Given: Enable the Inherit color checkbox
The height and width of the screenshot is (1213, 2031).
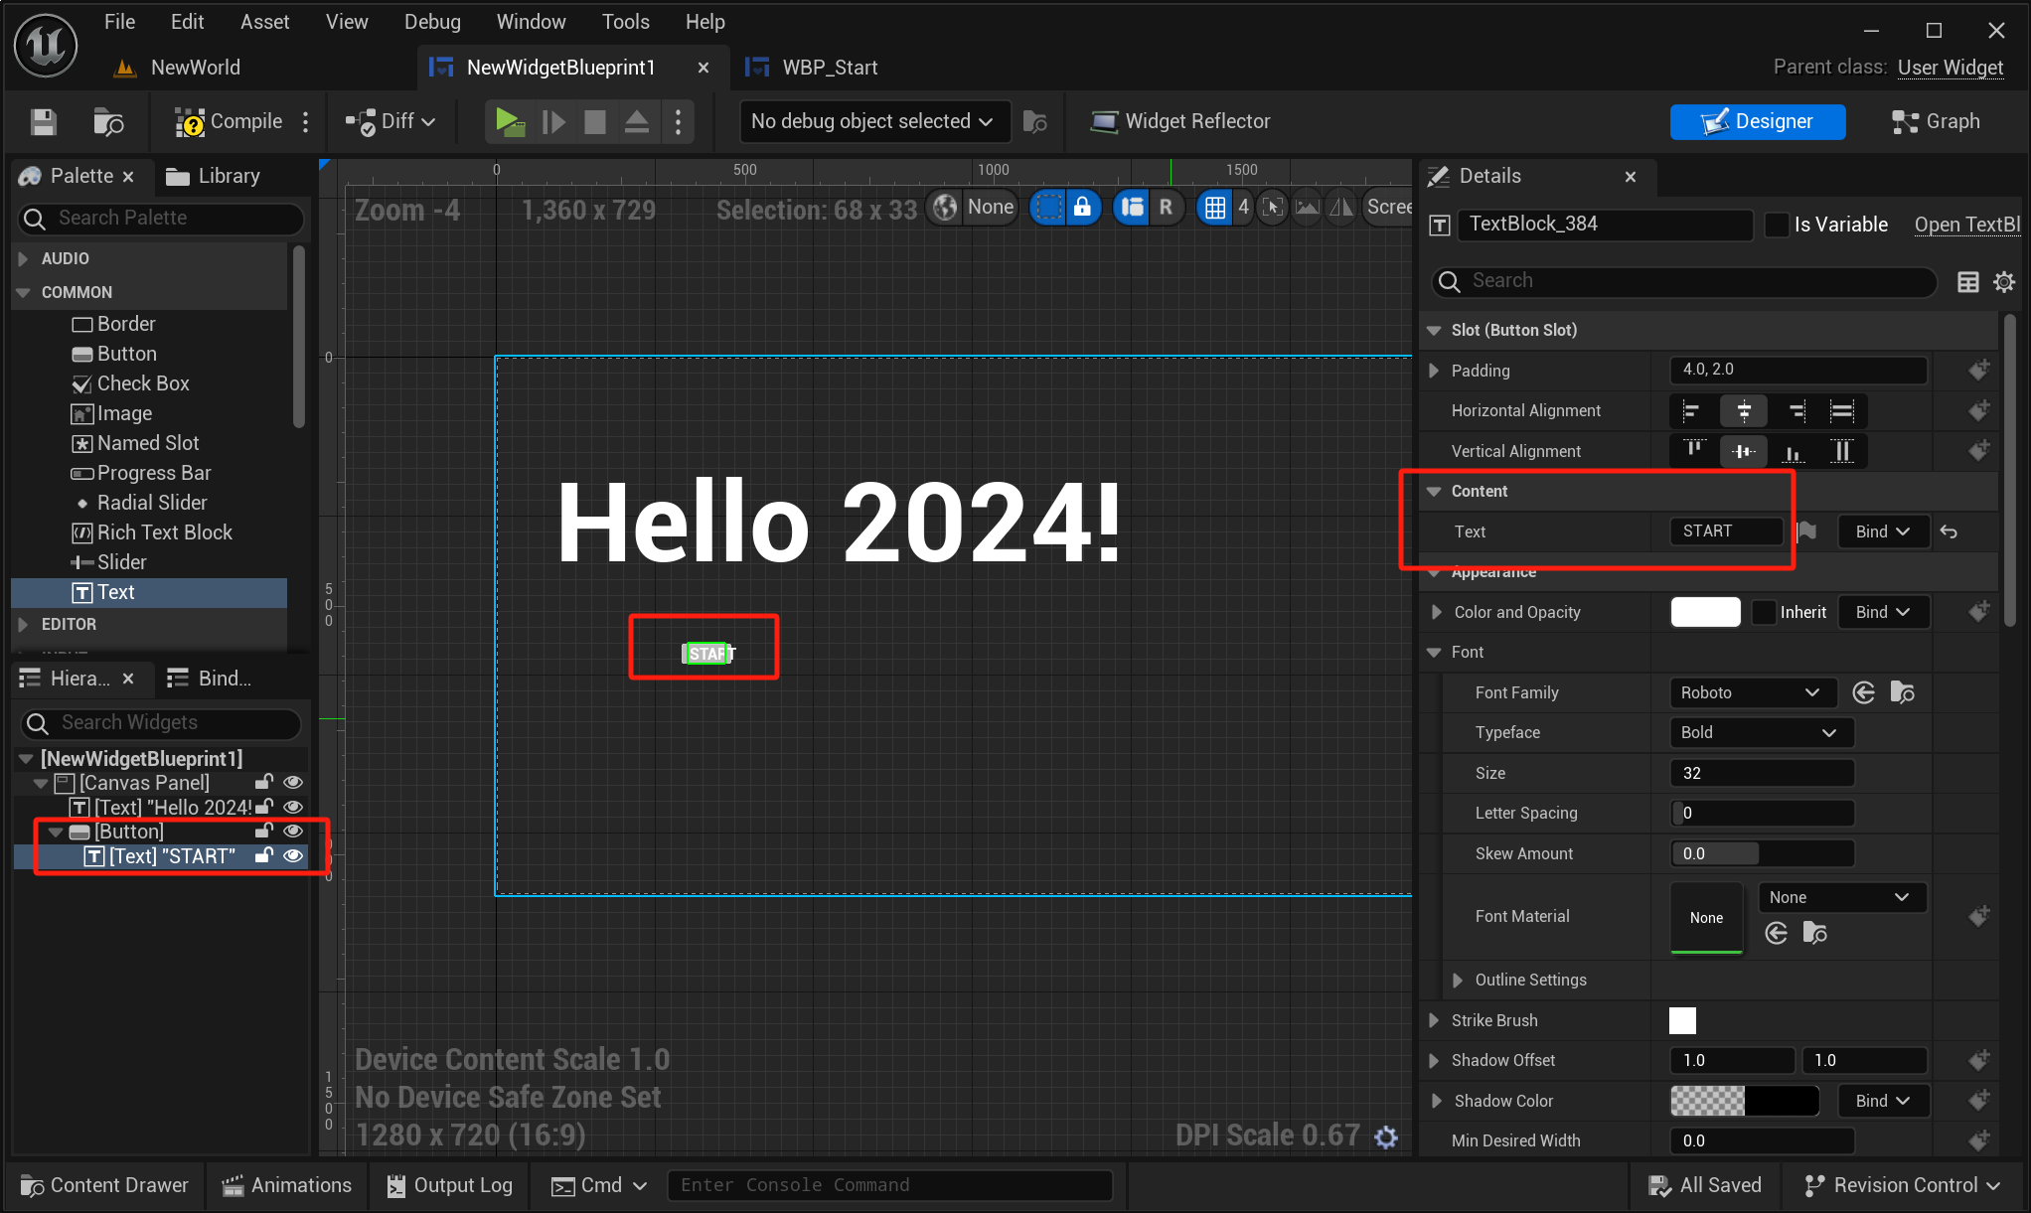Looking at the screenshot, I should pyautogui.click(x=1764, y=612).
